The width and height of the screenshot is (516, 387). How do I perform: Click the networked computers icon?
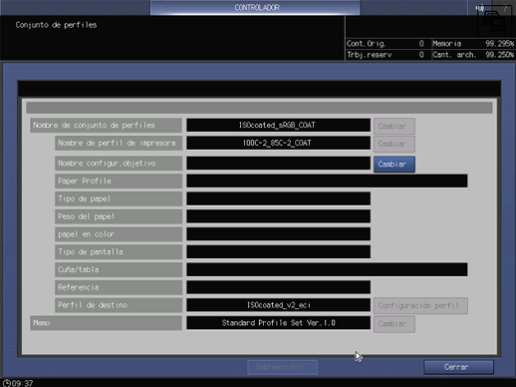[494, 21]
